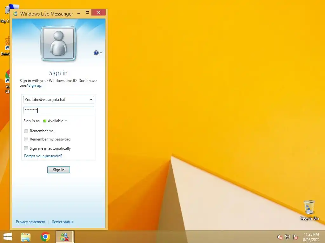The height and width of the screenshot is (243, 325).
Task: Open the help icon's dropdown arrow
Action: tap(101, 53)
